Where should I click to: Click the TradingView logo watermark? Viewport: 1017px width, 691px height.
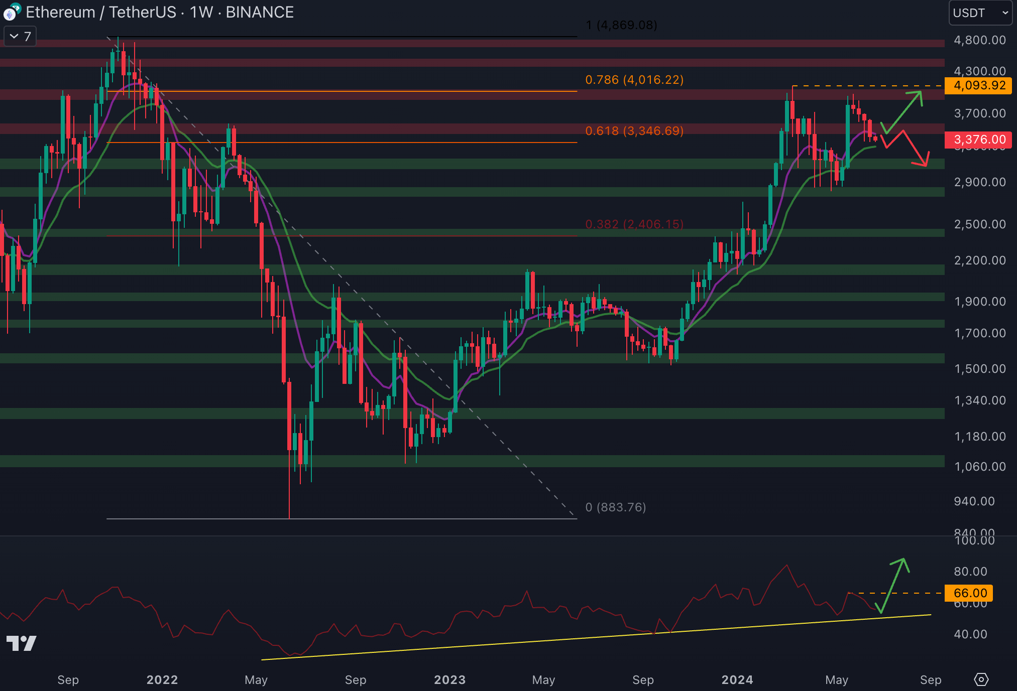[x=21, y=643]
